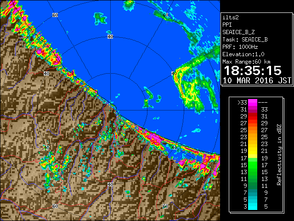Image resolution: width=294 pixels, height=221 pixels.
Task: Click the radar site name "ilts2"
Action: 231,17
